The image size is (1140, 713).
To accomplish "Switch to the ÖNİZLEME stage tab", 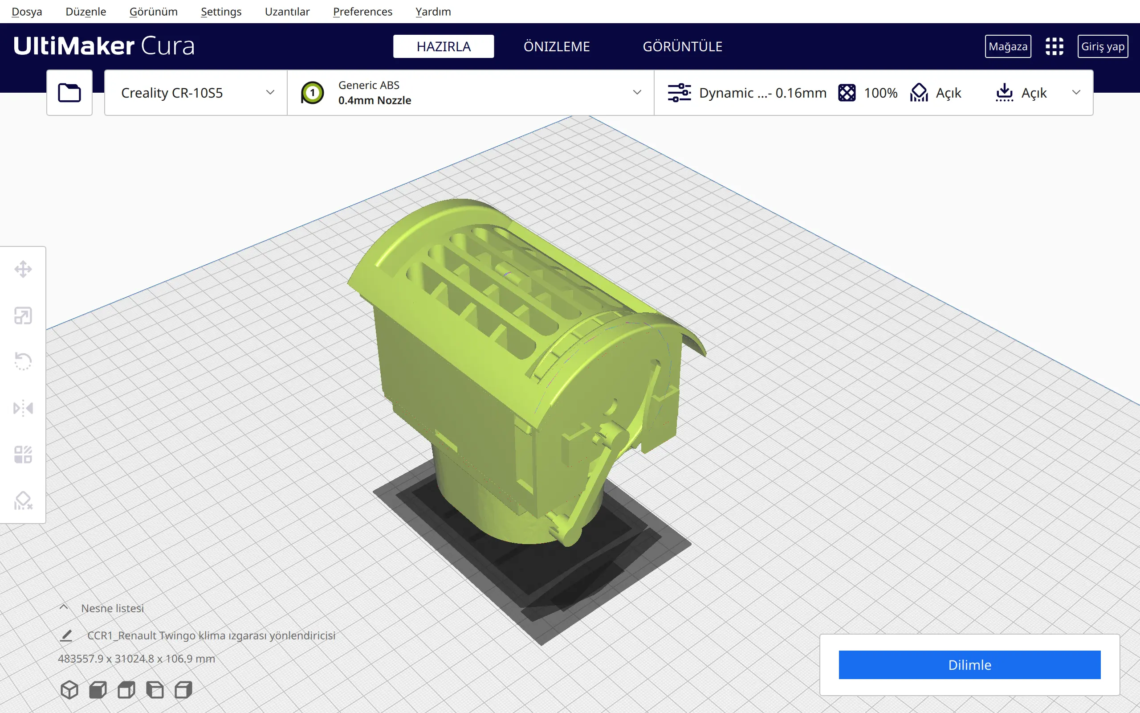I will point(556,46).
